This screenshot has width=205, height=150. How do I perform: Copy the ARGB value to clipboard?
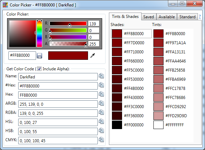(x=101, y=104)
